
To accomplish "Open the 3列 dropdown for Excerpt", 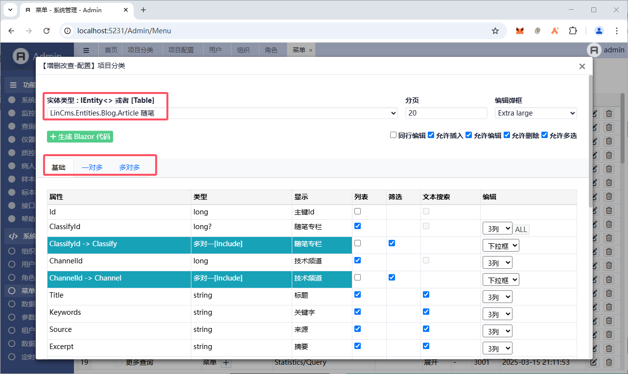I will point(497,348).
